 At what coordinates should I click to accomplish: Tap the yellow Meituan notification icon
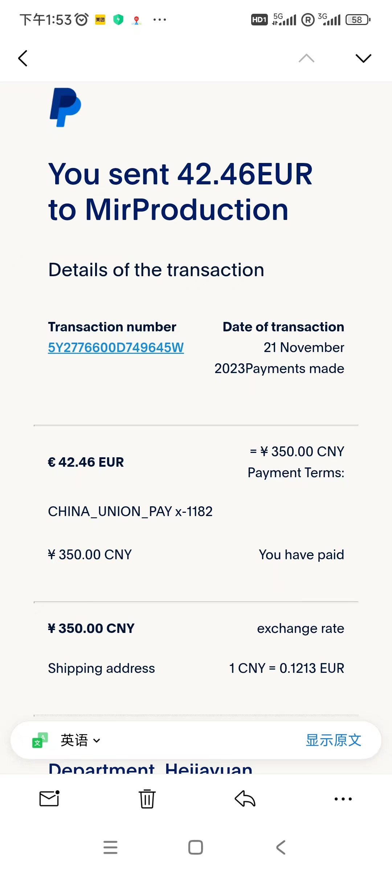click(x=100, y=20)
